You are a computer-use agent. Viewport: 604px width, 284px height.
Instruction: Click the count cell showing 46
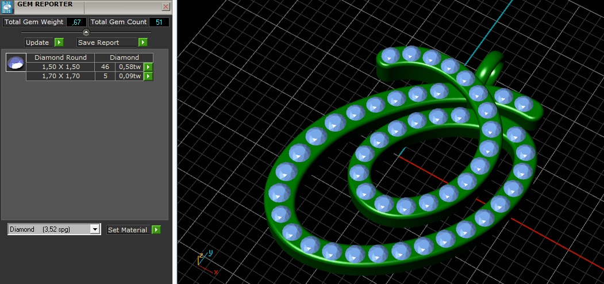[x=105, y=67]
